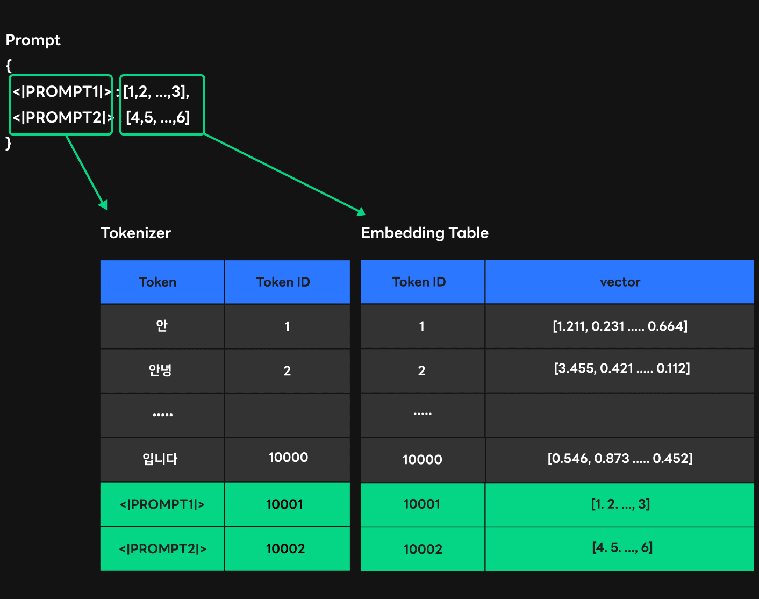Select the "안" token cell

(x=162, y=326)
